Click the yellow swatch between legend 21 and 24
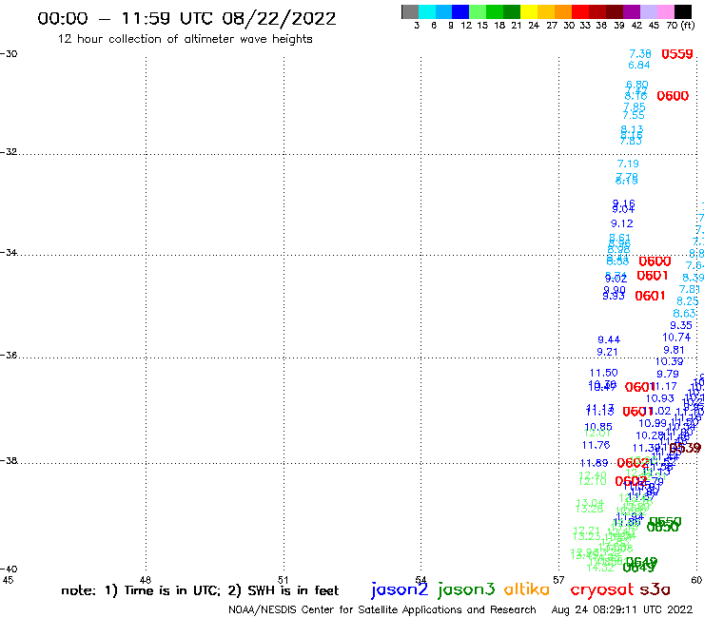704x618 pixels. click(x=529, y=11)
